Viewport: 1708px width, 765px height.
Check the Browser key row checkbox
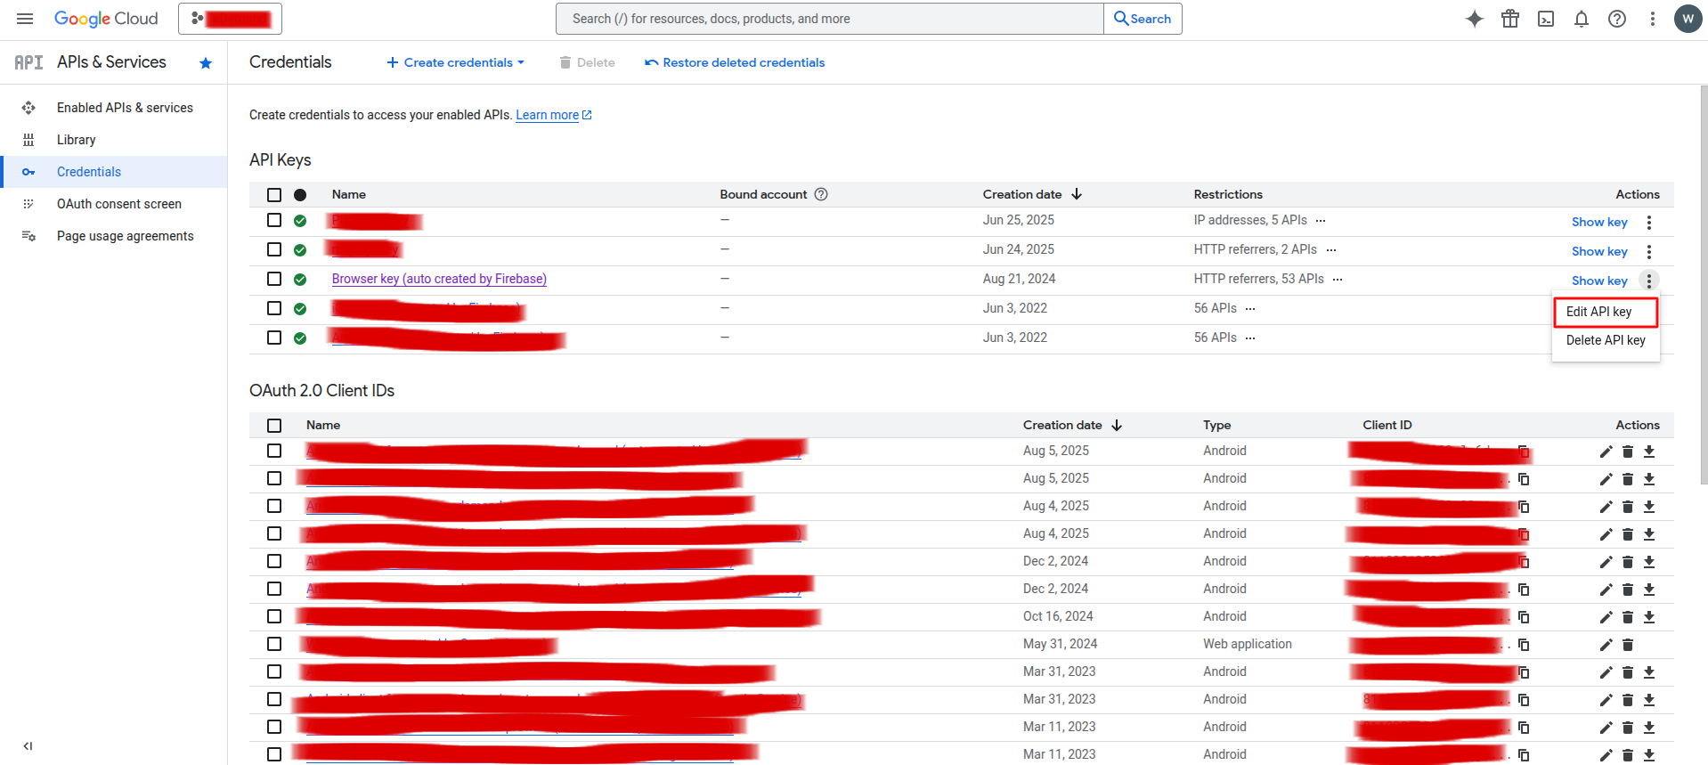click(x=274, y=279)
